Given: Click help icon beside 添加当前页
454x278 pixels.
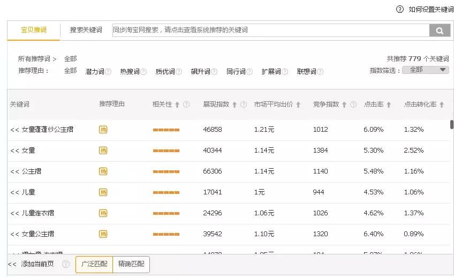Looking at the screenshot, I should (x=66, y=264).
